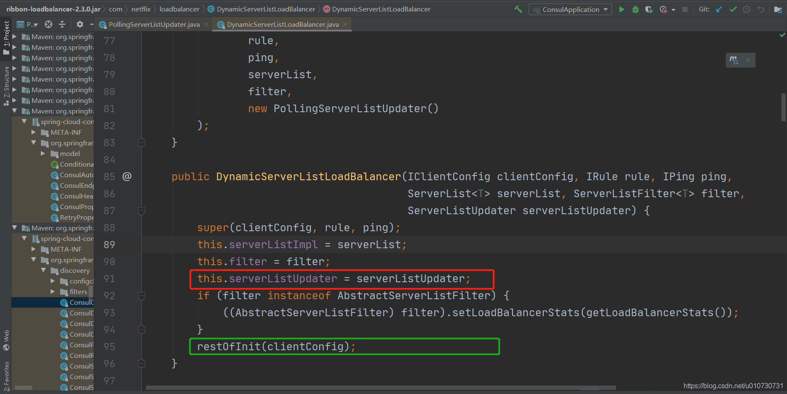Image resolution: width=787 pixels, height=394 pixels.
Task: Expand the model folder
Action: tap(43, 153)
